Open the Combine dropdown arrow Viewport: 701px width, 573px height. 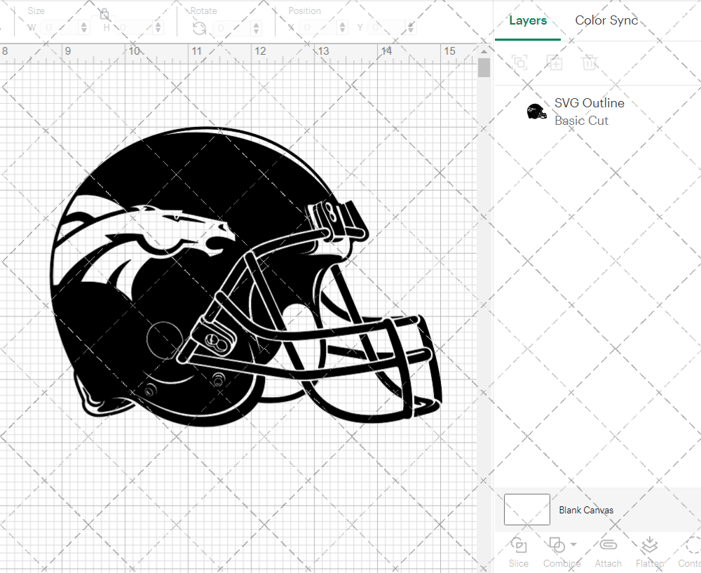point(573,545)
